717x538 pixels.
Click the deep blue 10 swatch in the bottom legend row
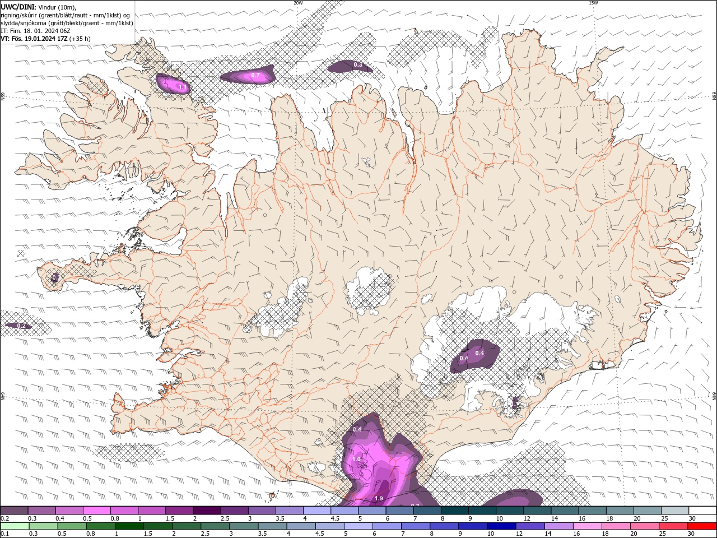click(502, 526)
